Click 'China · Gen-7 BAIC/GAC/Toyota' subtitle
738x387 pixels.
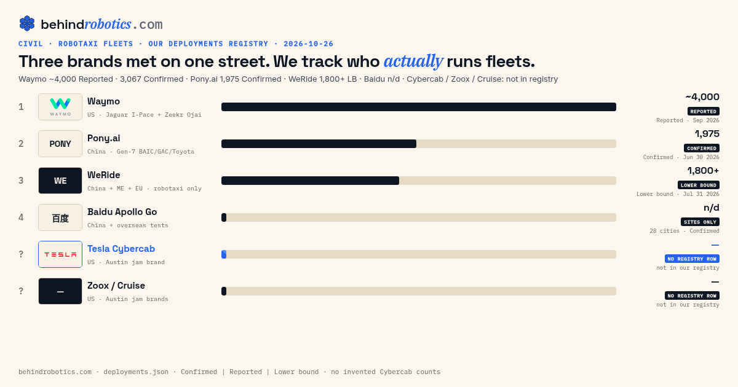click(141, 152)
